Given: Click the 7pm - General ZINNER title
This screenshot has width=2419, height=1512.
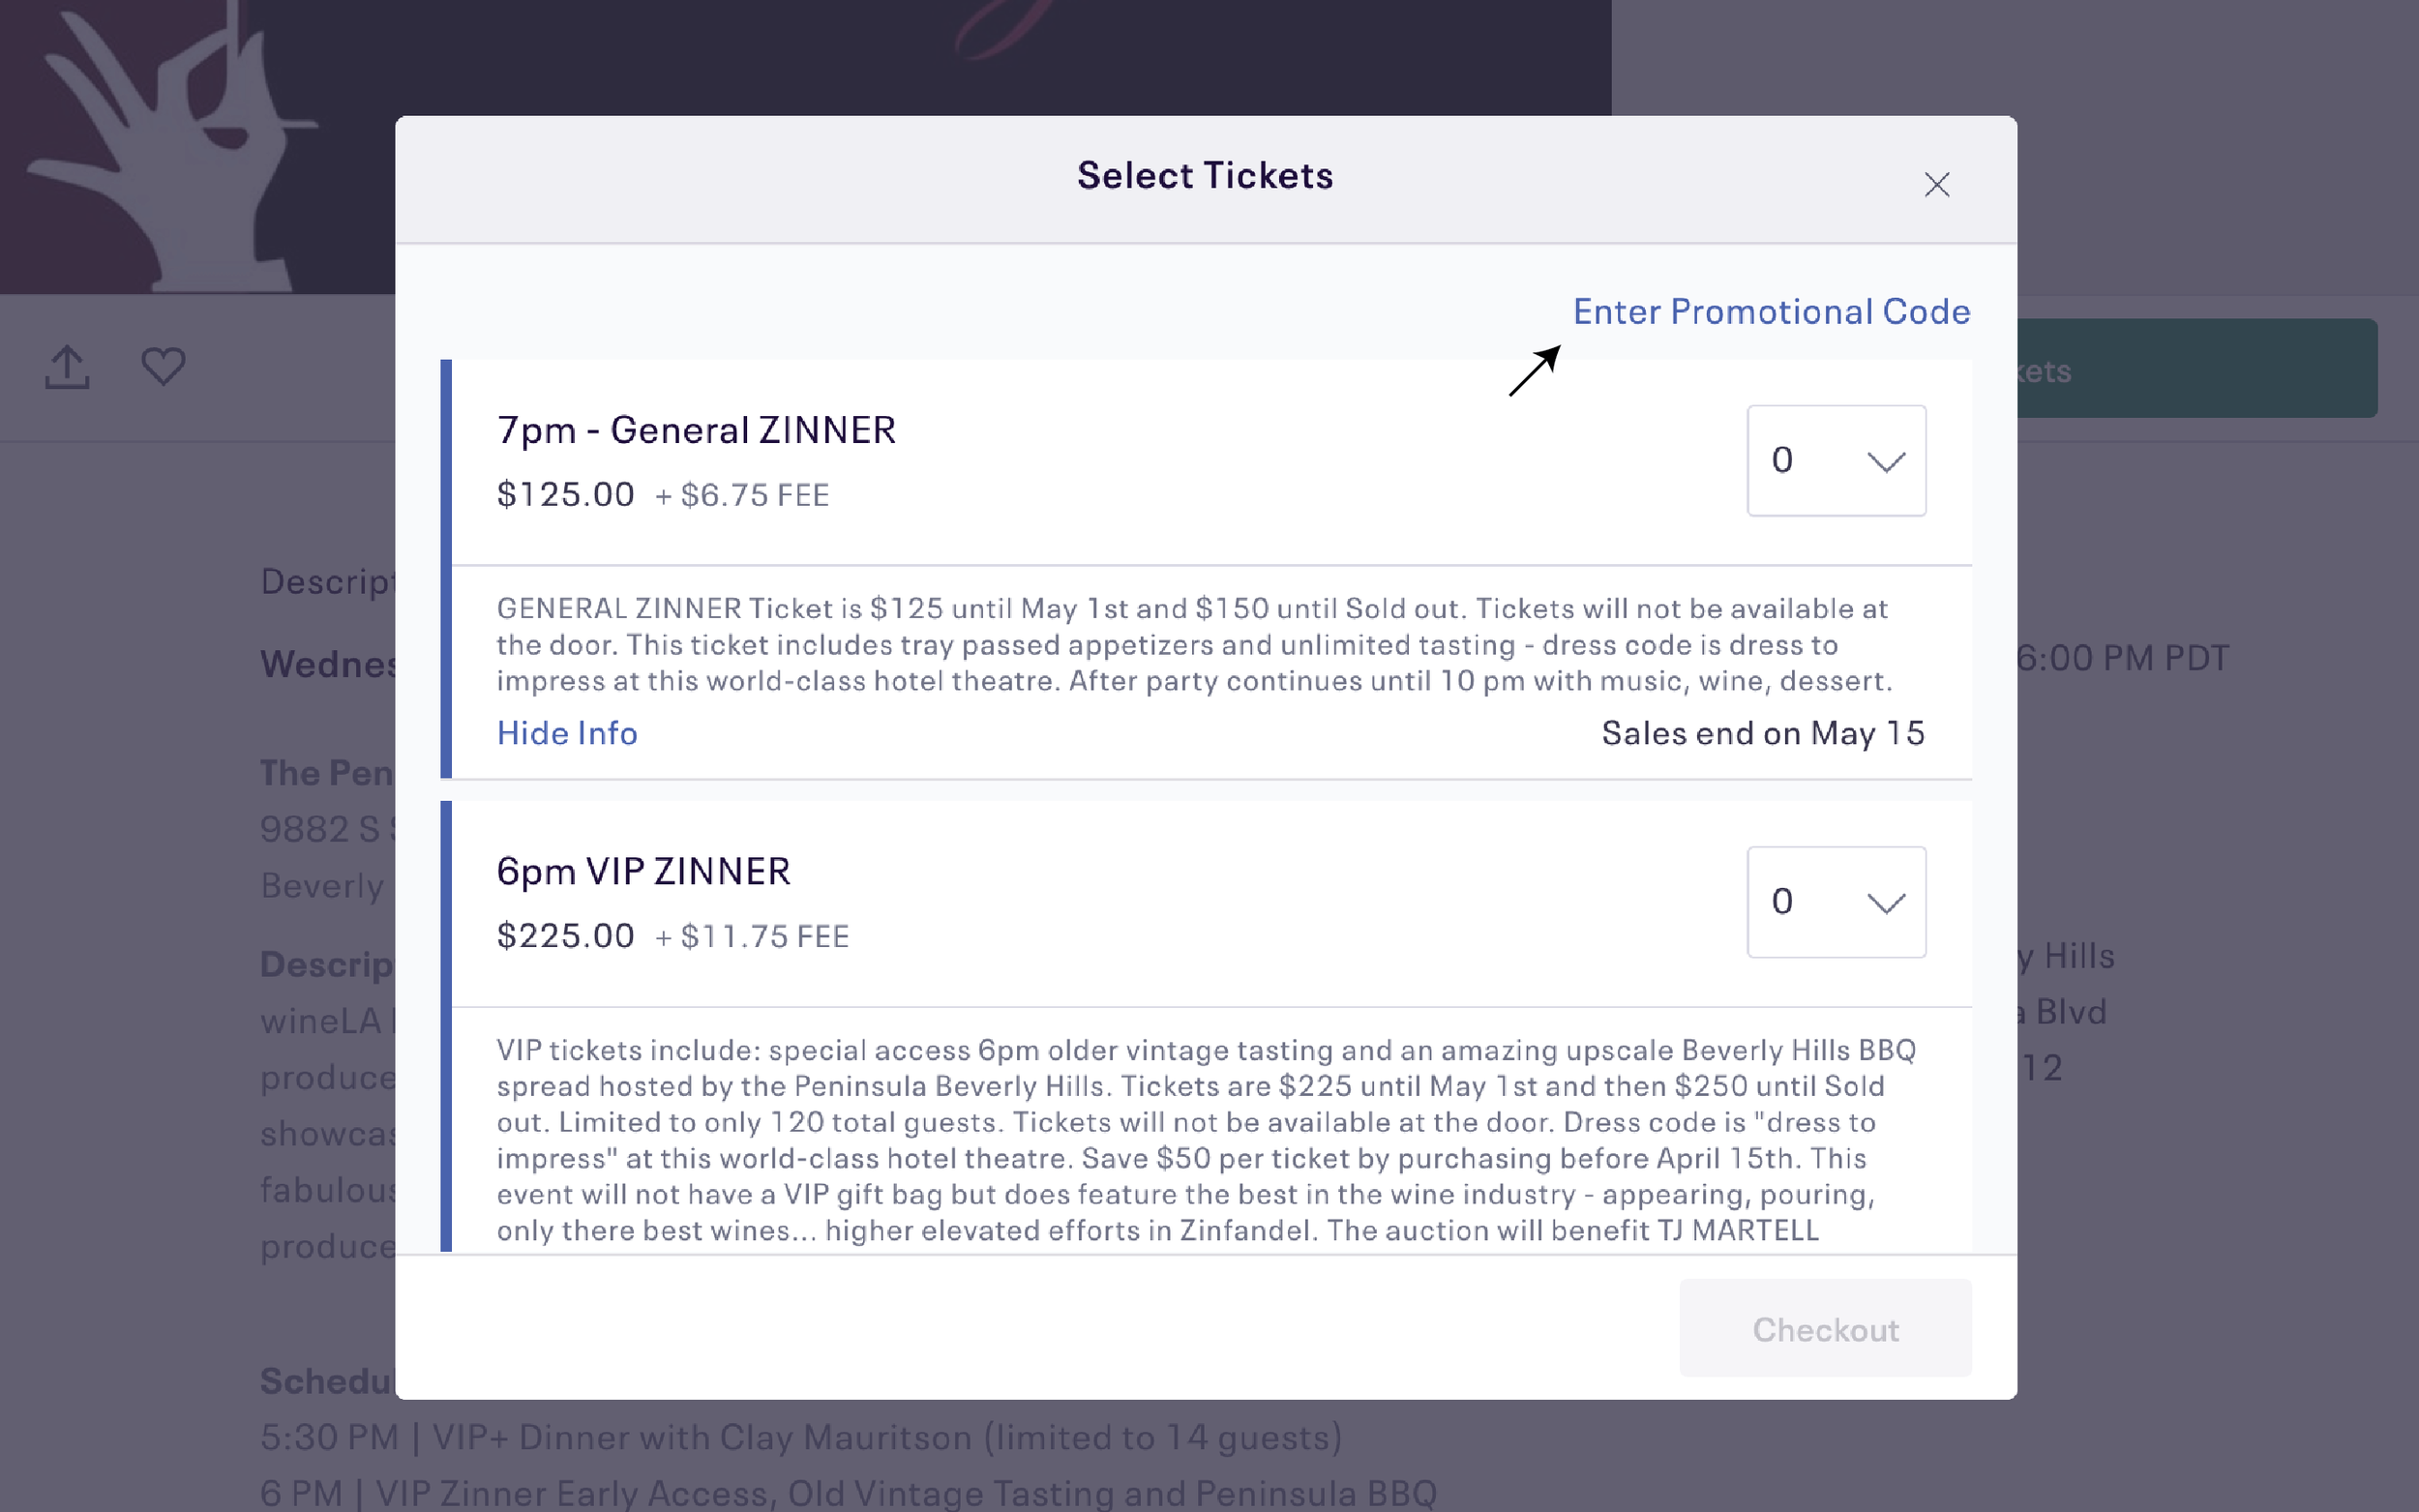Looking at the screenshot, I should pyautogui.click(x=696, y=430).
